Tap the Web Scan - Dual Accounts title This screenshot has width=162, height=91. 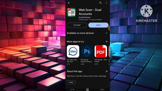click(90, 12)
